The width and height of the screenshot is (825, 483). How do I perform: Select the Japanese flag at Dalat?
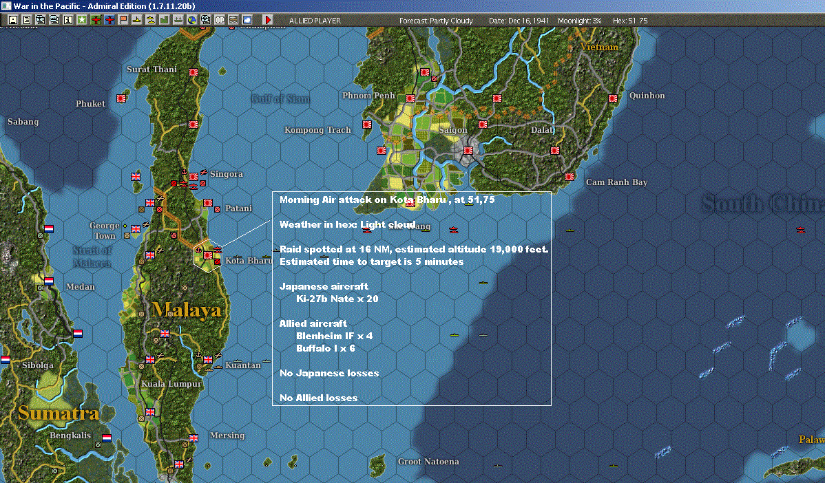click(554, 151)
